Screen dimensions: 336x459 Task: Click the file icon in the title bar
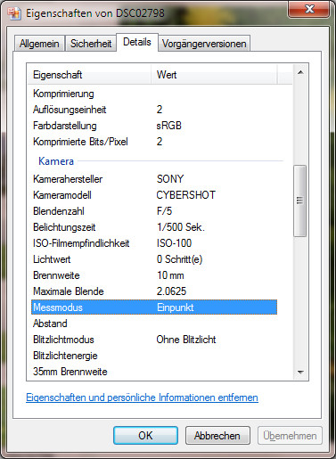click(x=14, y=13)
